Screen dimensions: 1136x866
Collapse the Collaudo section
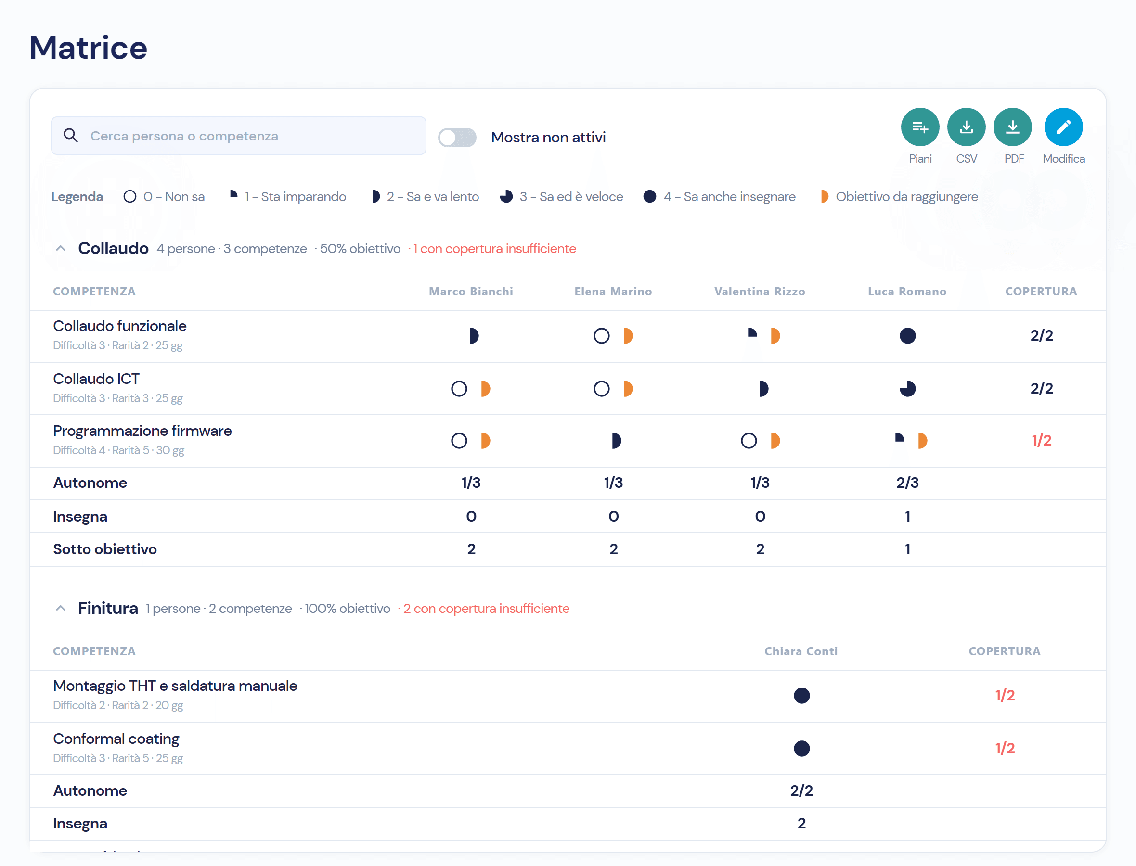point(60,248)
